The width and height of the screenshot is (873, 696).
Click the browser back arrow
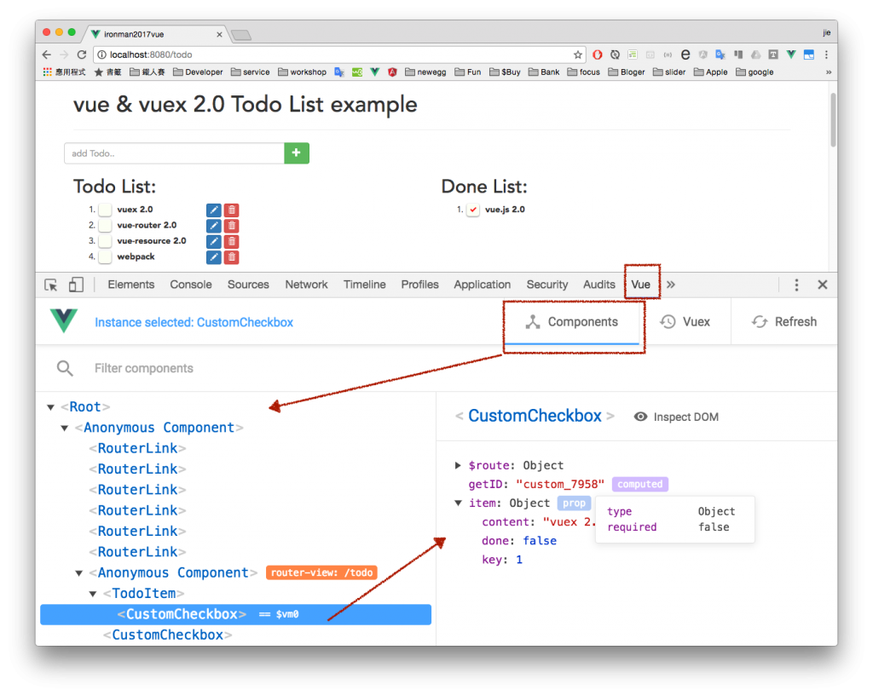click(47, 55)
